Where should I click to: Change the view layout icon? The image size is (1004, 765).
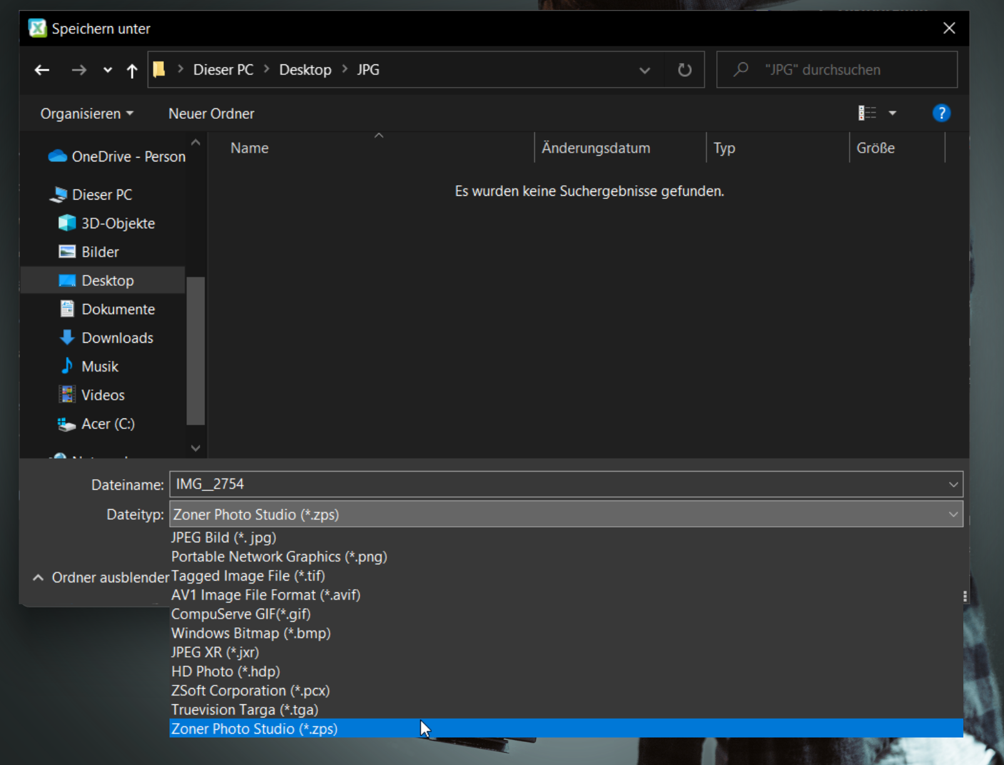click(867, 113)
